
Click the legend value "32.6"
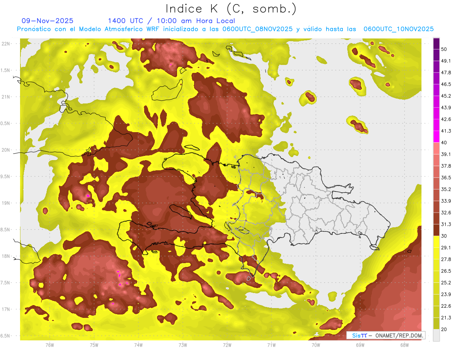(x=446, y=213)
